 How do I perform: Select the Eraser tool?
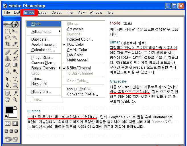[7, 65]
